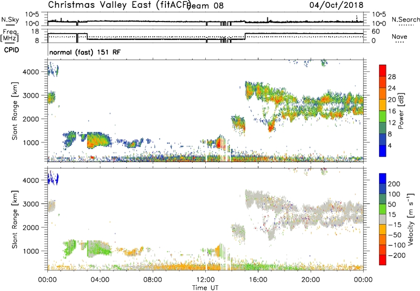This screenshot has width=420, height=291.
Task: Click 'Slant Range [km]' label of power panel
Action: tap(15, 111)
